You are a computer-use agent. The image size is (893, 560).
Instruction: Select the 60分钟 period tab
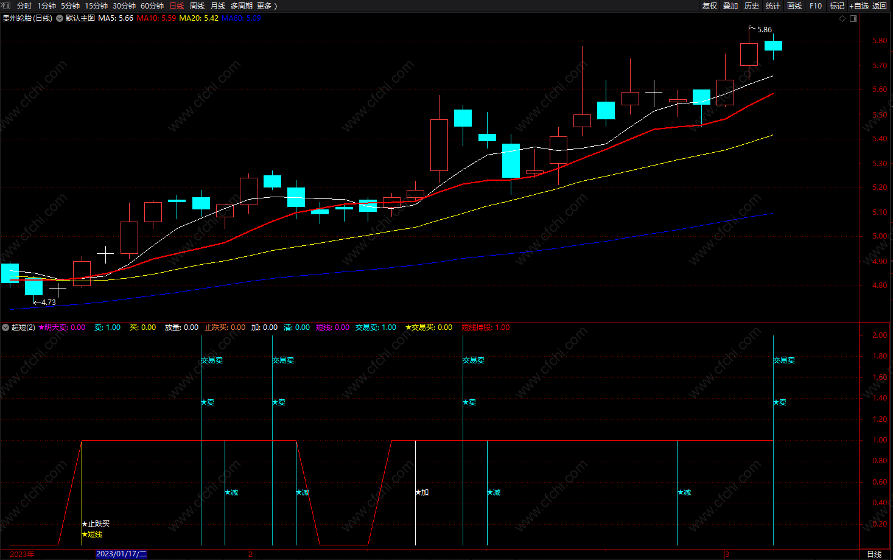pos(152,5)
